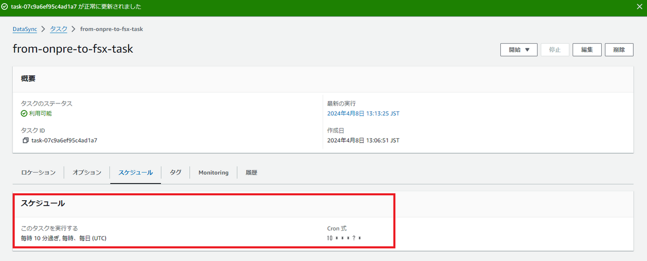Click the 作成日 label
The image size is (647, 261).
pyautogui.click(x=336, y=130)
